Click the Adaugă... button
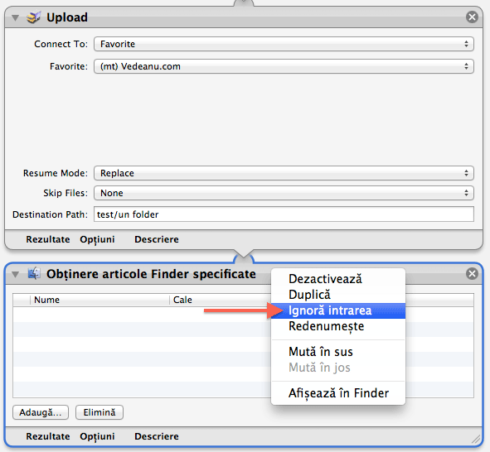The image size is (490, 452). click(x=41, y=412)
